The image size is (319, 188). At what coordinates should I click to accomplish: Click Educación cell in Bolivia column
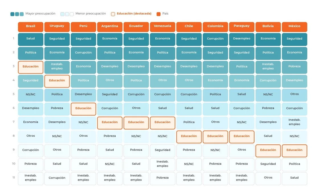click(268, 151)
